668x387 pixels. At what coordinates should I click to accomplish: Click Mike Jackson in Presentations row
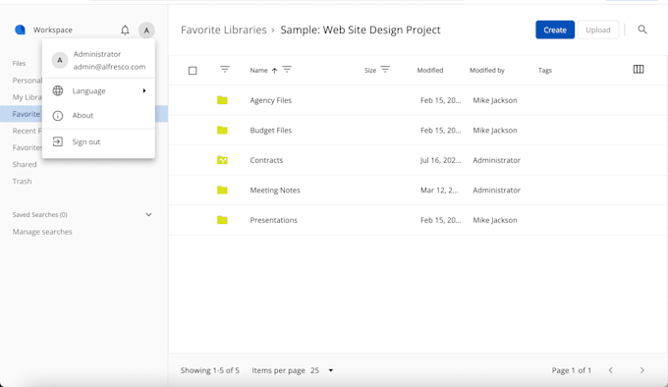[495, 220]
